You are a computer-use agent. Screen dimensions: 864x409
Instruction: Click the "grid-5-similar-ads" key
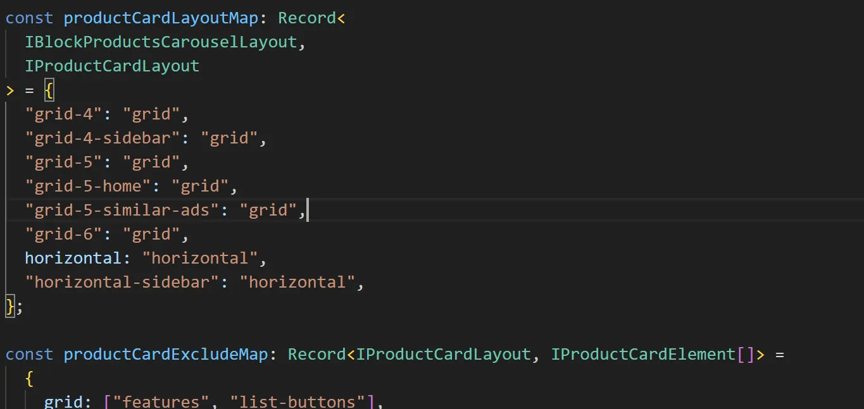[122, 210]
